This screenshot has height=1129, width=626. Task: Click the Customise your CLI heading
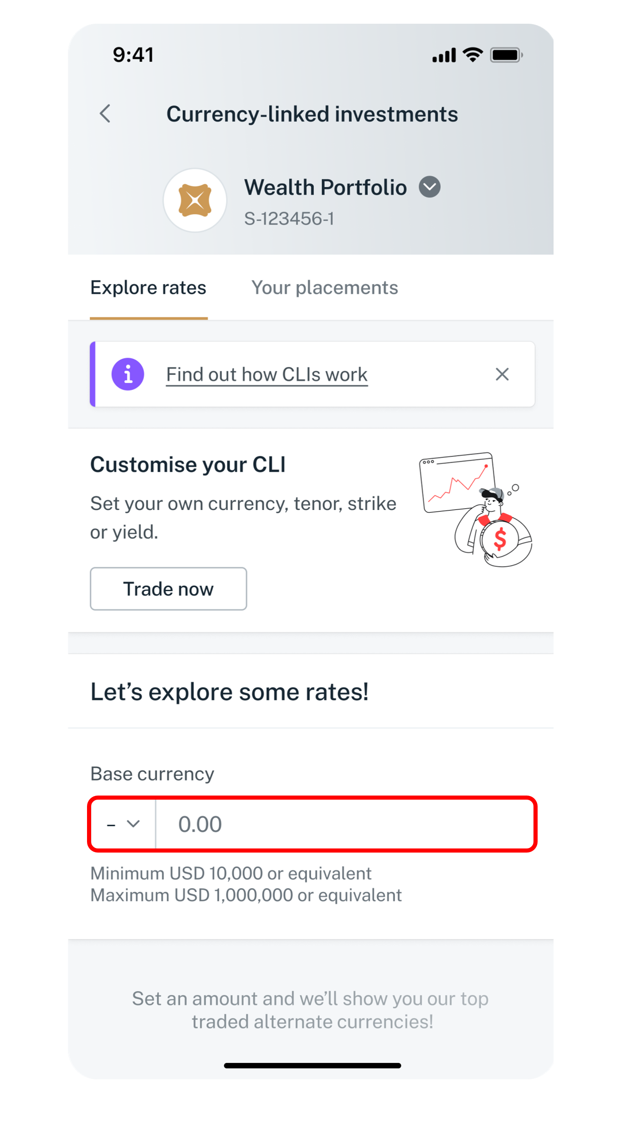click(x=188, y=465)
